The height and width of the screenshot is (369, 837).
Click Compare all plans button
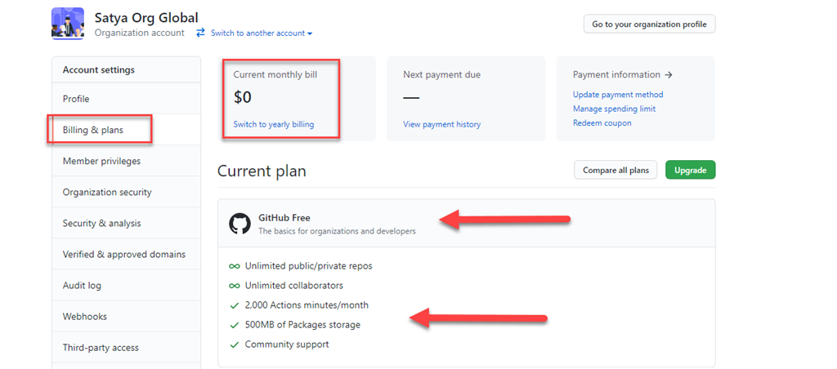(x=615, y=170)
